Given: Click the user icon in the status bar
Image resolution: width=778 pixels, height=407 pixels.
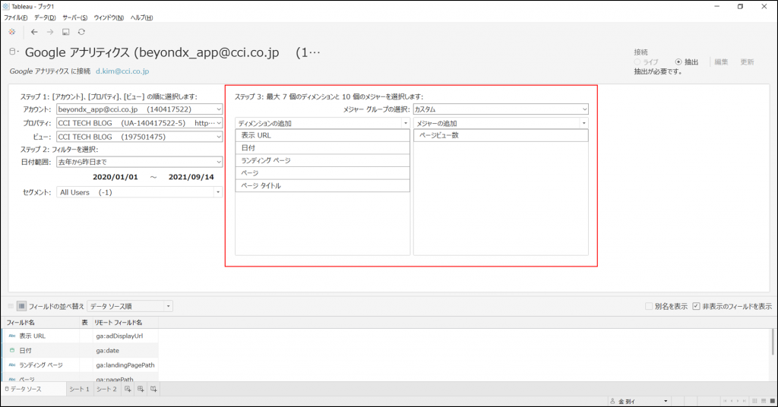Looking at the screenshot, I should tap(613, 401).
